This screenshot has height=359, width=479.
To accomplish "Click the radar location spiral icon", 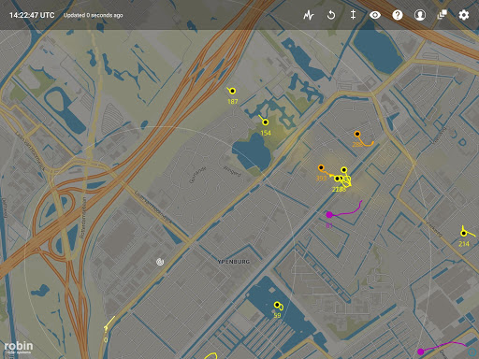I will (160, 262).
